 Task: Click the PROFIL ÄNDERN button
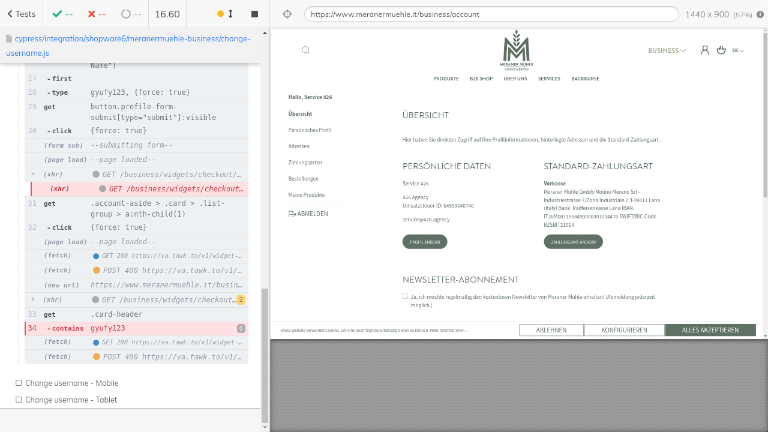(425, 242)
